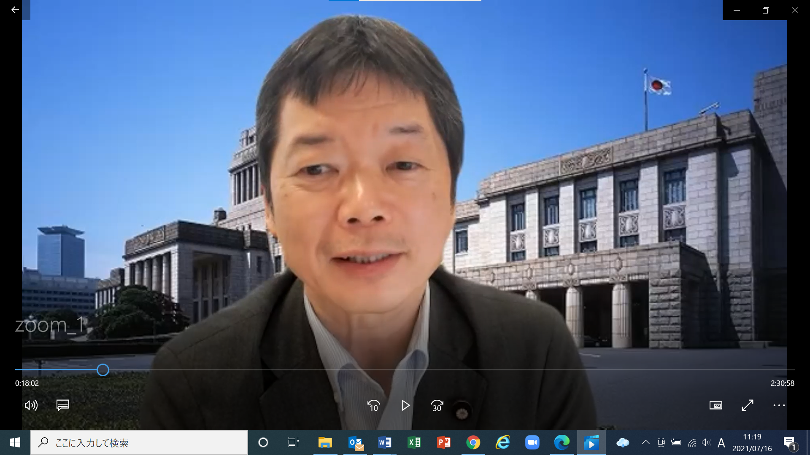Open Excel from the taskbar
Screen dimensions: 810x455
pyautogui.click(x=414, y=442)
